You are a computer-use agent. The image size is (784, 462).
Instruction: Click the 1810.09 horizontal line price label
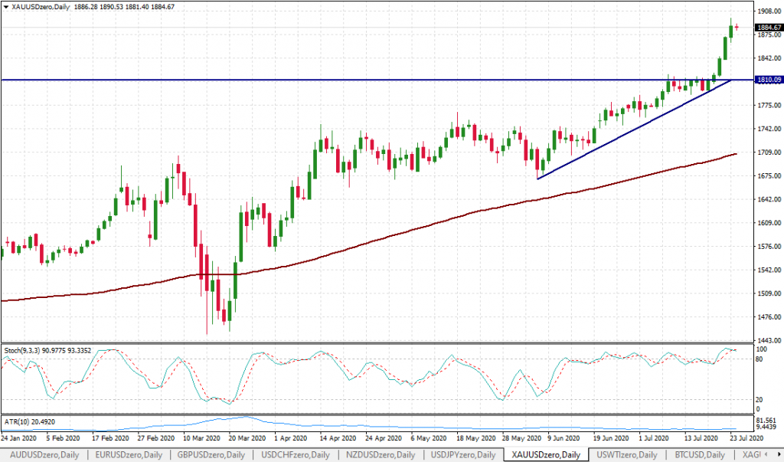(x=767, y=80)
